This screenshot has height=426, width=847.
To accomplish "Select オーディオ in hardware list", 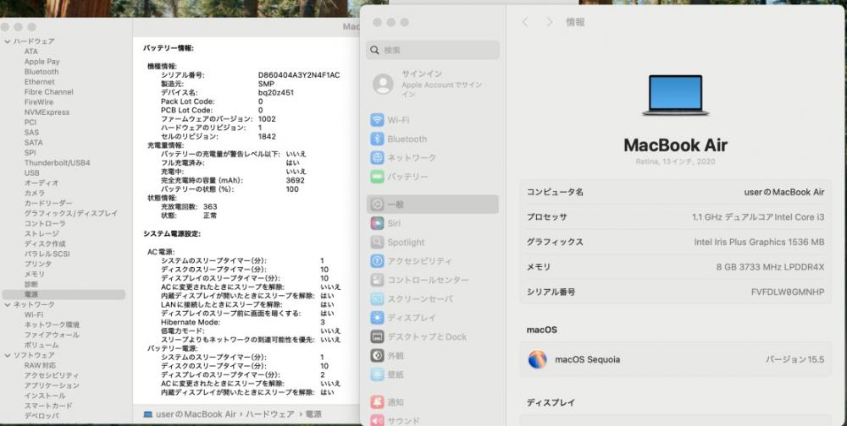I will tap(41, 183).
